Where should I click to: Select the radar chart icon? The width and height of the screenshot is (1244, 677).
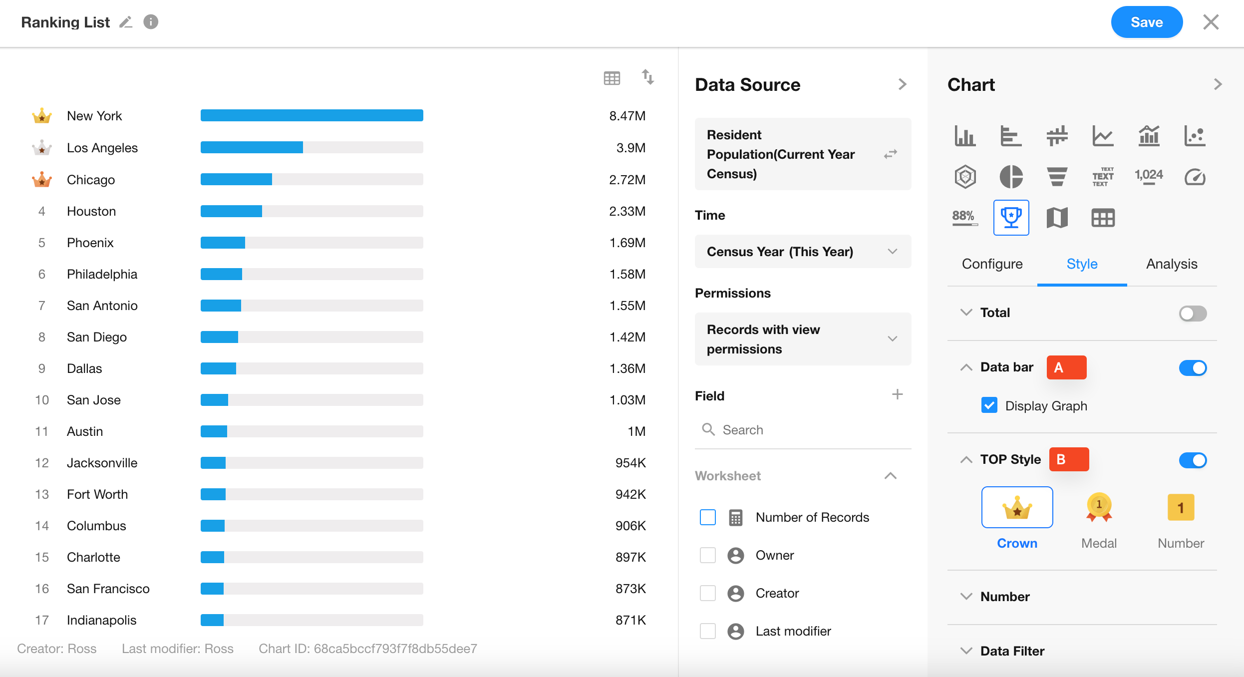pyautogui.click(x=965, y=177)
